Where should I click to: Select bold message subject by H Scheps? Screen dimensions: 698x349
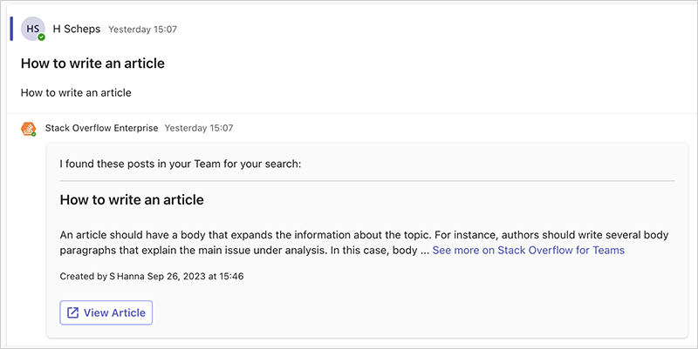click(x=92, y=64)
